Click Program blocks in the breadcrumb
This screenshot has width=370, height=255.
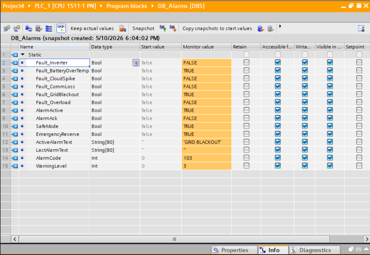point(127,6)
